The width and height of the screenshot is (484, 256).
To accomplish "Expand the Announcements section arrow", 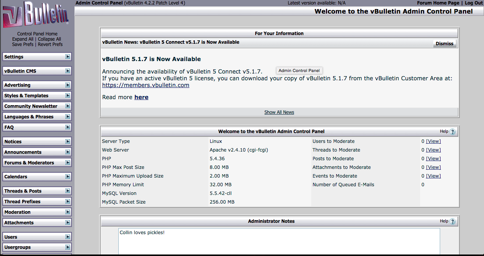I will click(68, 152).
